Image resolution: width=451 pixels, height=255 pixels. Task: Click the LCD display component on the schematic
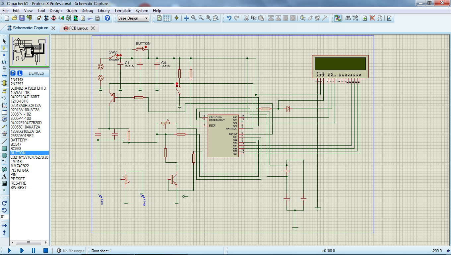pyautogui.click(x=340, y=66)
